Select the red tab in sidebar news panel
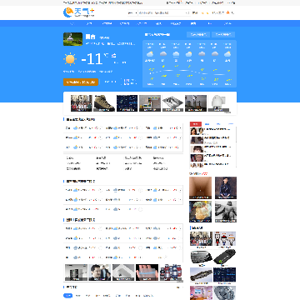The width and height of the screenshot is (300, 300). (x=195, y=124)
